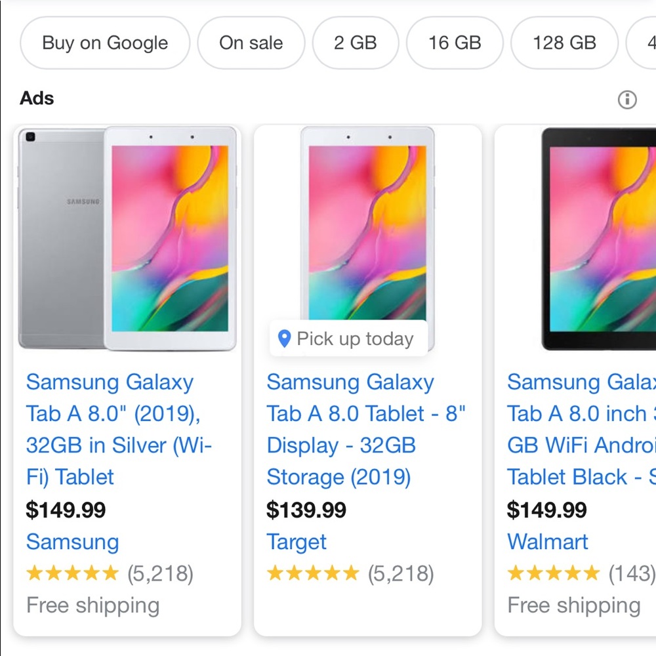Open Galaxy Tab A 8.0 inch Black listing
This screenshot has width=656, height=656.
tap(581, 429)
